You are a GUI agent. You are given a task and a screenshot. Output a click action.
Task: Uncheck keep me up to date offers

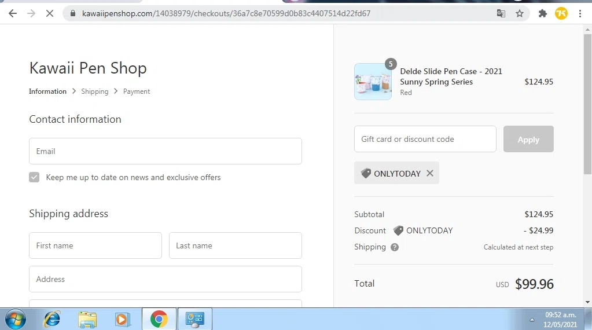click(x=34, y=177)
